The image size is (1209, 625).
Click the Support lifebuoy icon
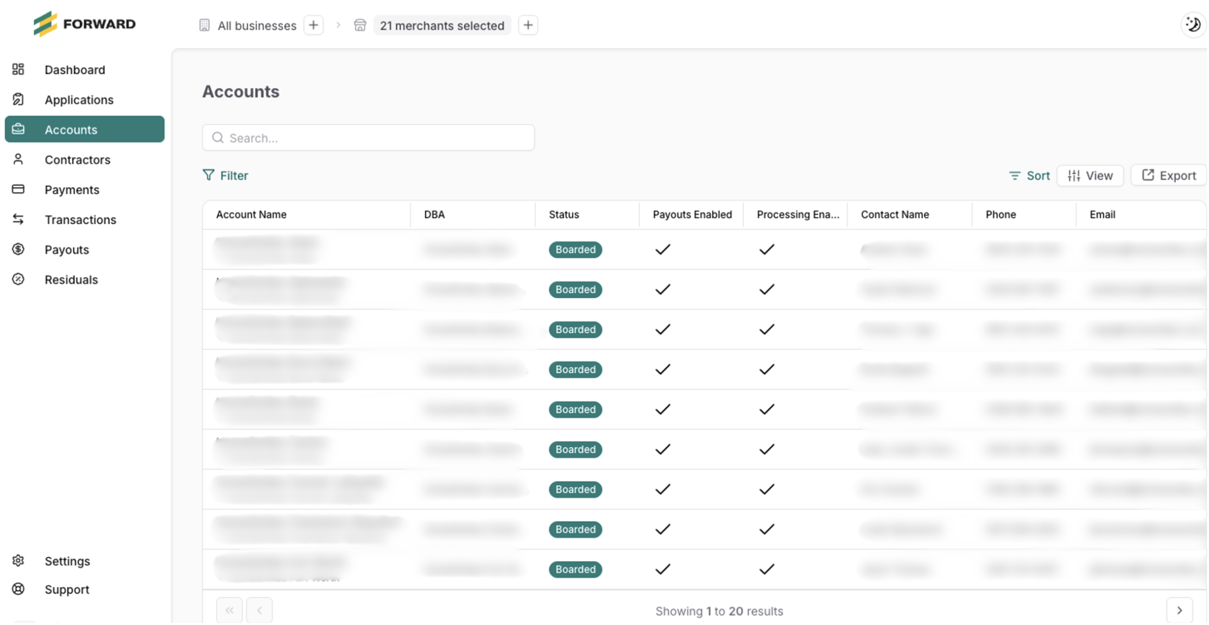click(x=18, y=589)
